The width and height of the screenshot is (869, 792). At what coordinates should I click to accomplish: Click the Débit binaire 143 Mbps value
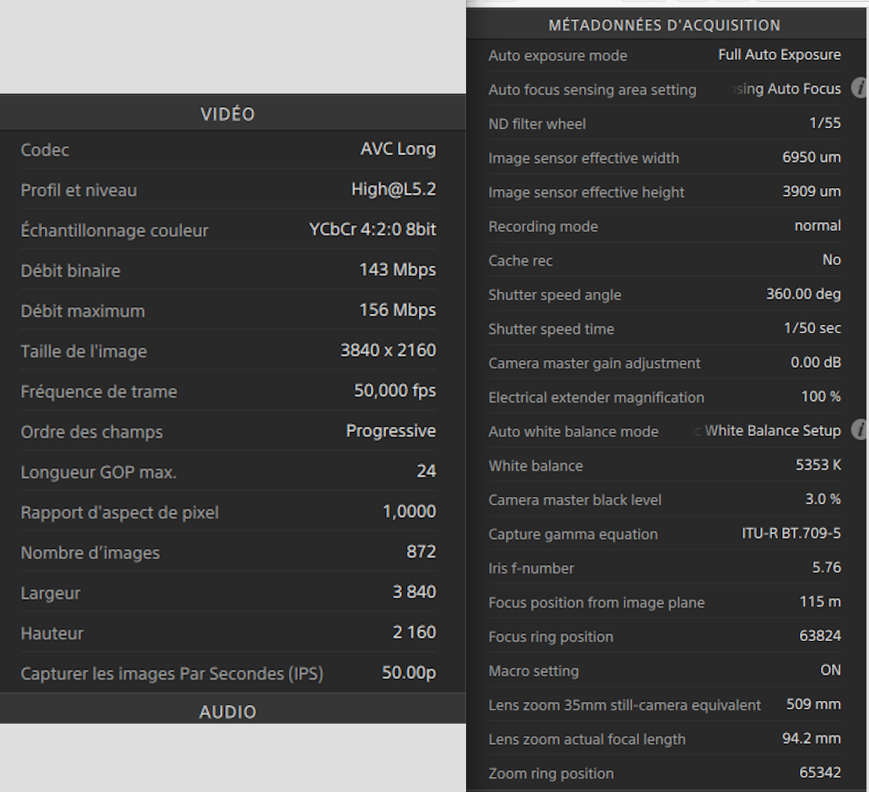(397, 270)
